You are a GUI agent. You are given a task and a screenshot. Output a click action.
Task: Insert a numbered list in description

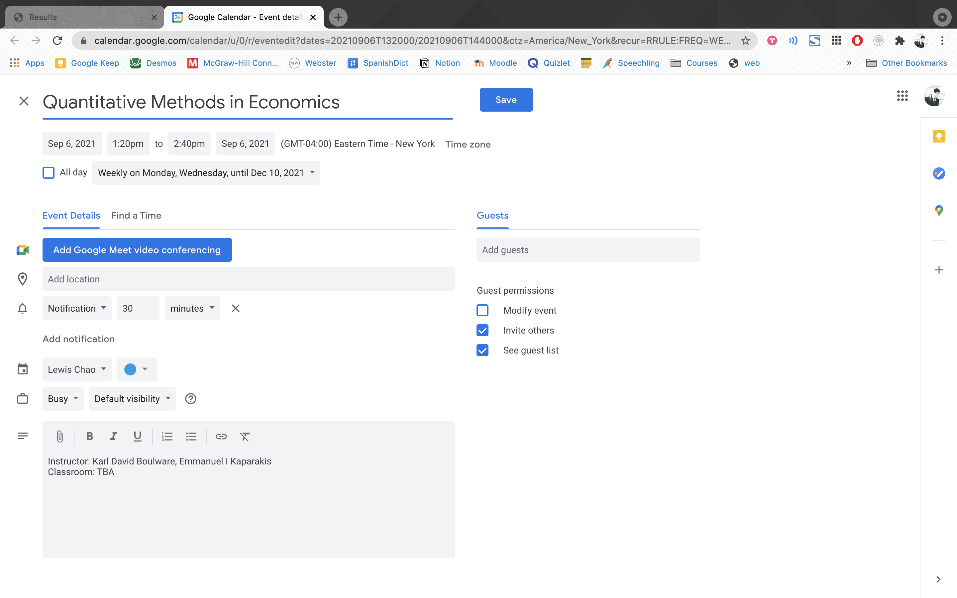coord(167,436)
